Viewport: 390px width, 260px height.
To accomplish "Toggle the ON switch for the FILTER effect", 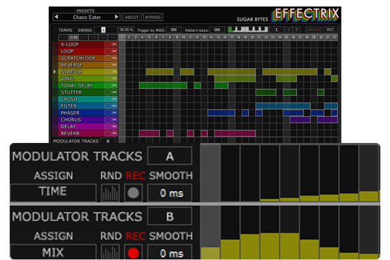I will click(x=114, y=106).
